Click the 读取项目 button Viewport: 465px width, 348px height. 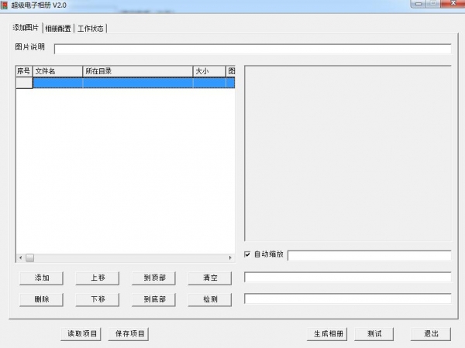pyautogui.click(x=81, y=334)
